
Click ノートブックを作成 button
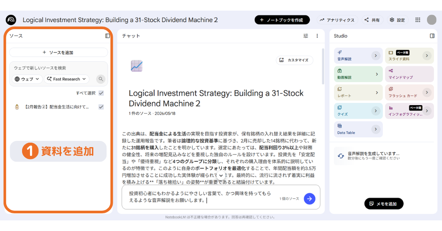click(x=282, y=20)
